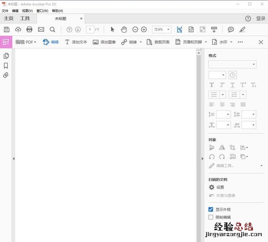Image resolution: width=268 pixels, height=242 pixels.
Task: Click the page number input field
Action: [x=90, y=30]
